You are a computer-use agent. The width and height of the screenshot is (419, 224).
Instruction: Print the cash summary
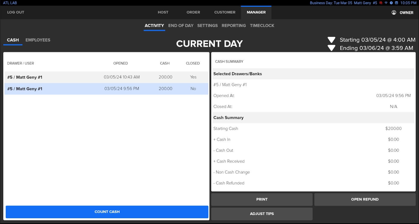point(262,199)
